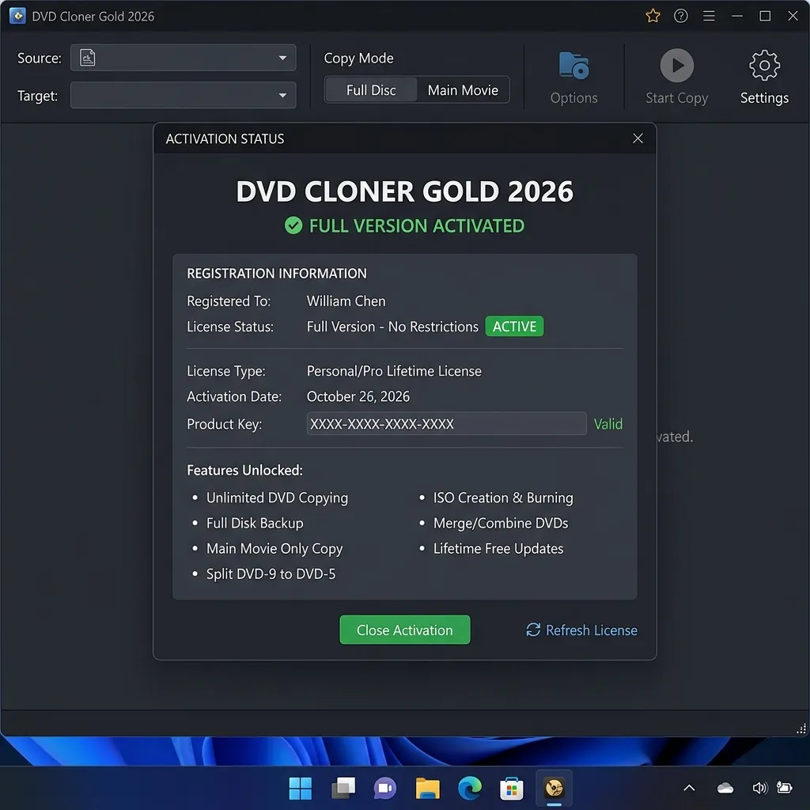810x810 pixels.
Task: Click the source file icon
Action: [87, 57]
